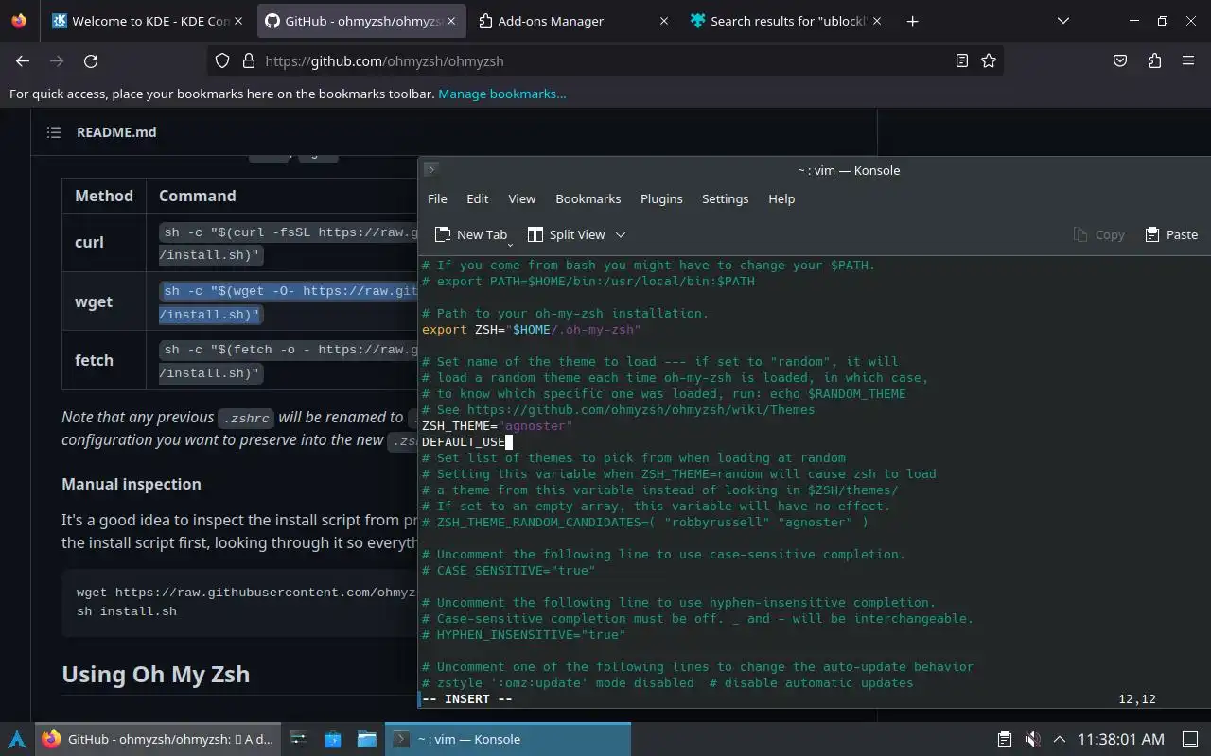This screenshot has height=756, width=1211.
Task: Open System Settings from taskbar
Action: click(x=298, y=739)
